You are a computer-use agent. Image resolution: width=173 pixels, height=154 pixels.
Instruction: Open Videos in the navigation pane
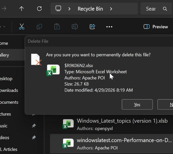[x=5, y=138]
